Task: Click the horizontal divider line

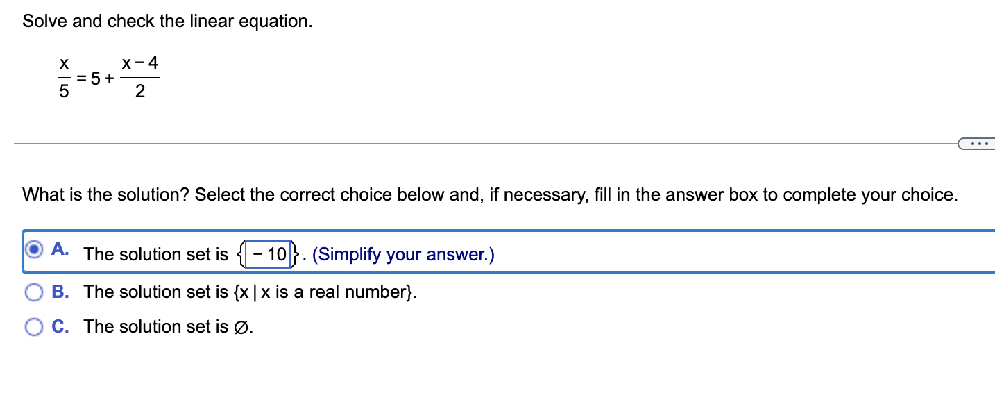Action: point(486,144)
